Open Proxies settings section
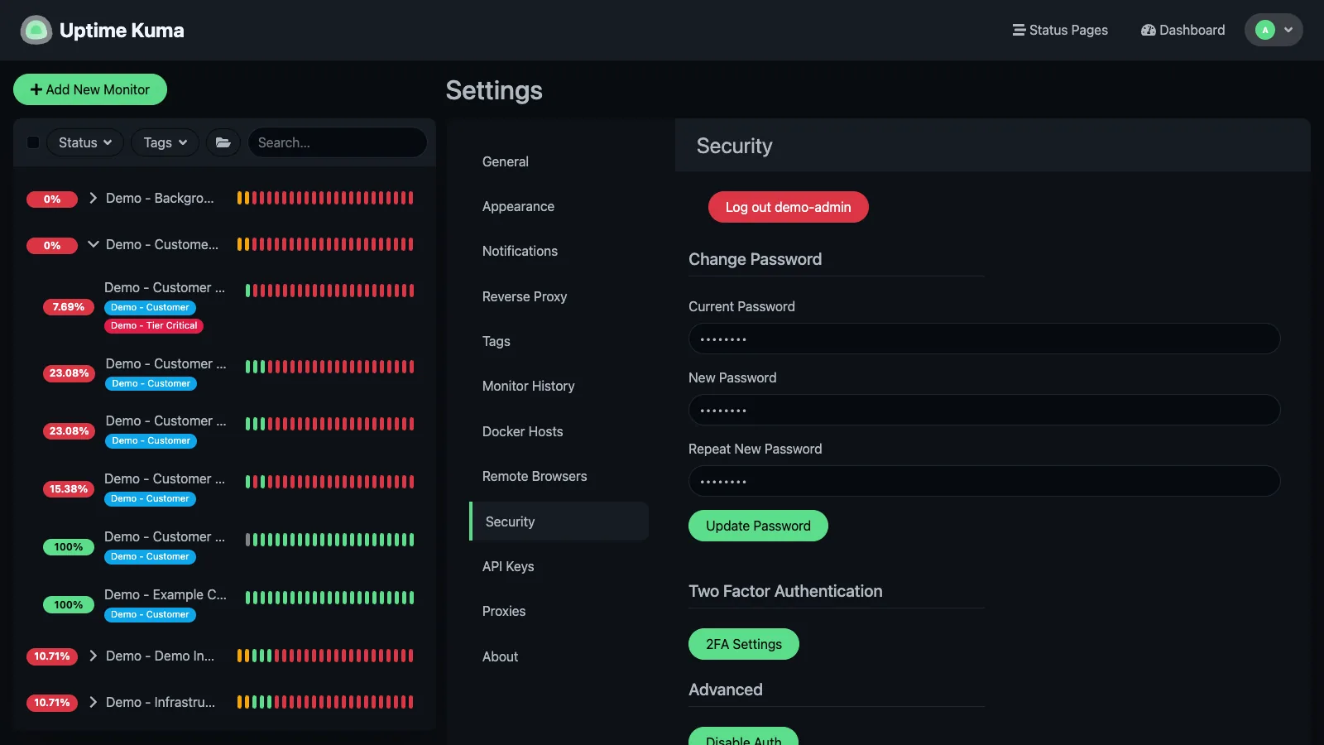This screenshot has height=745, width=1324. (x=559, y=611)
